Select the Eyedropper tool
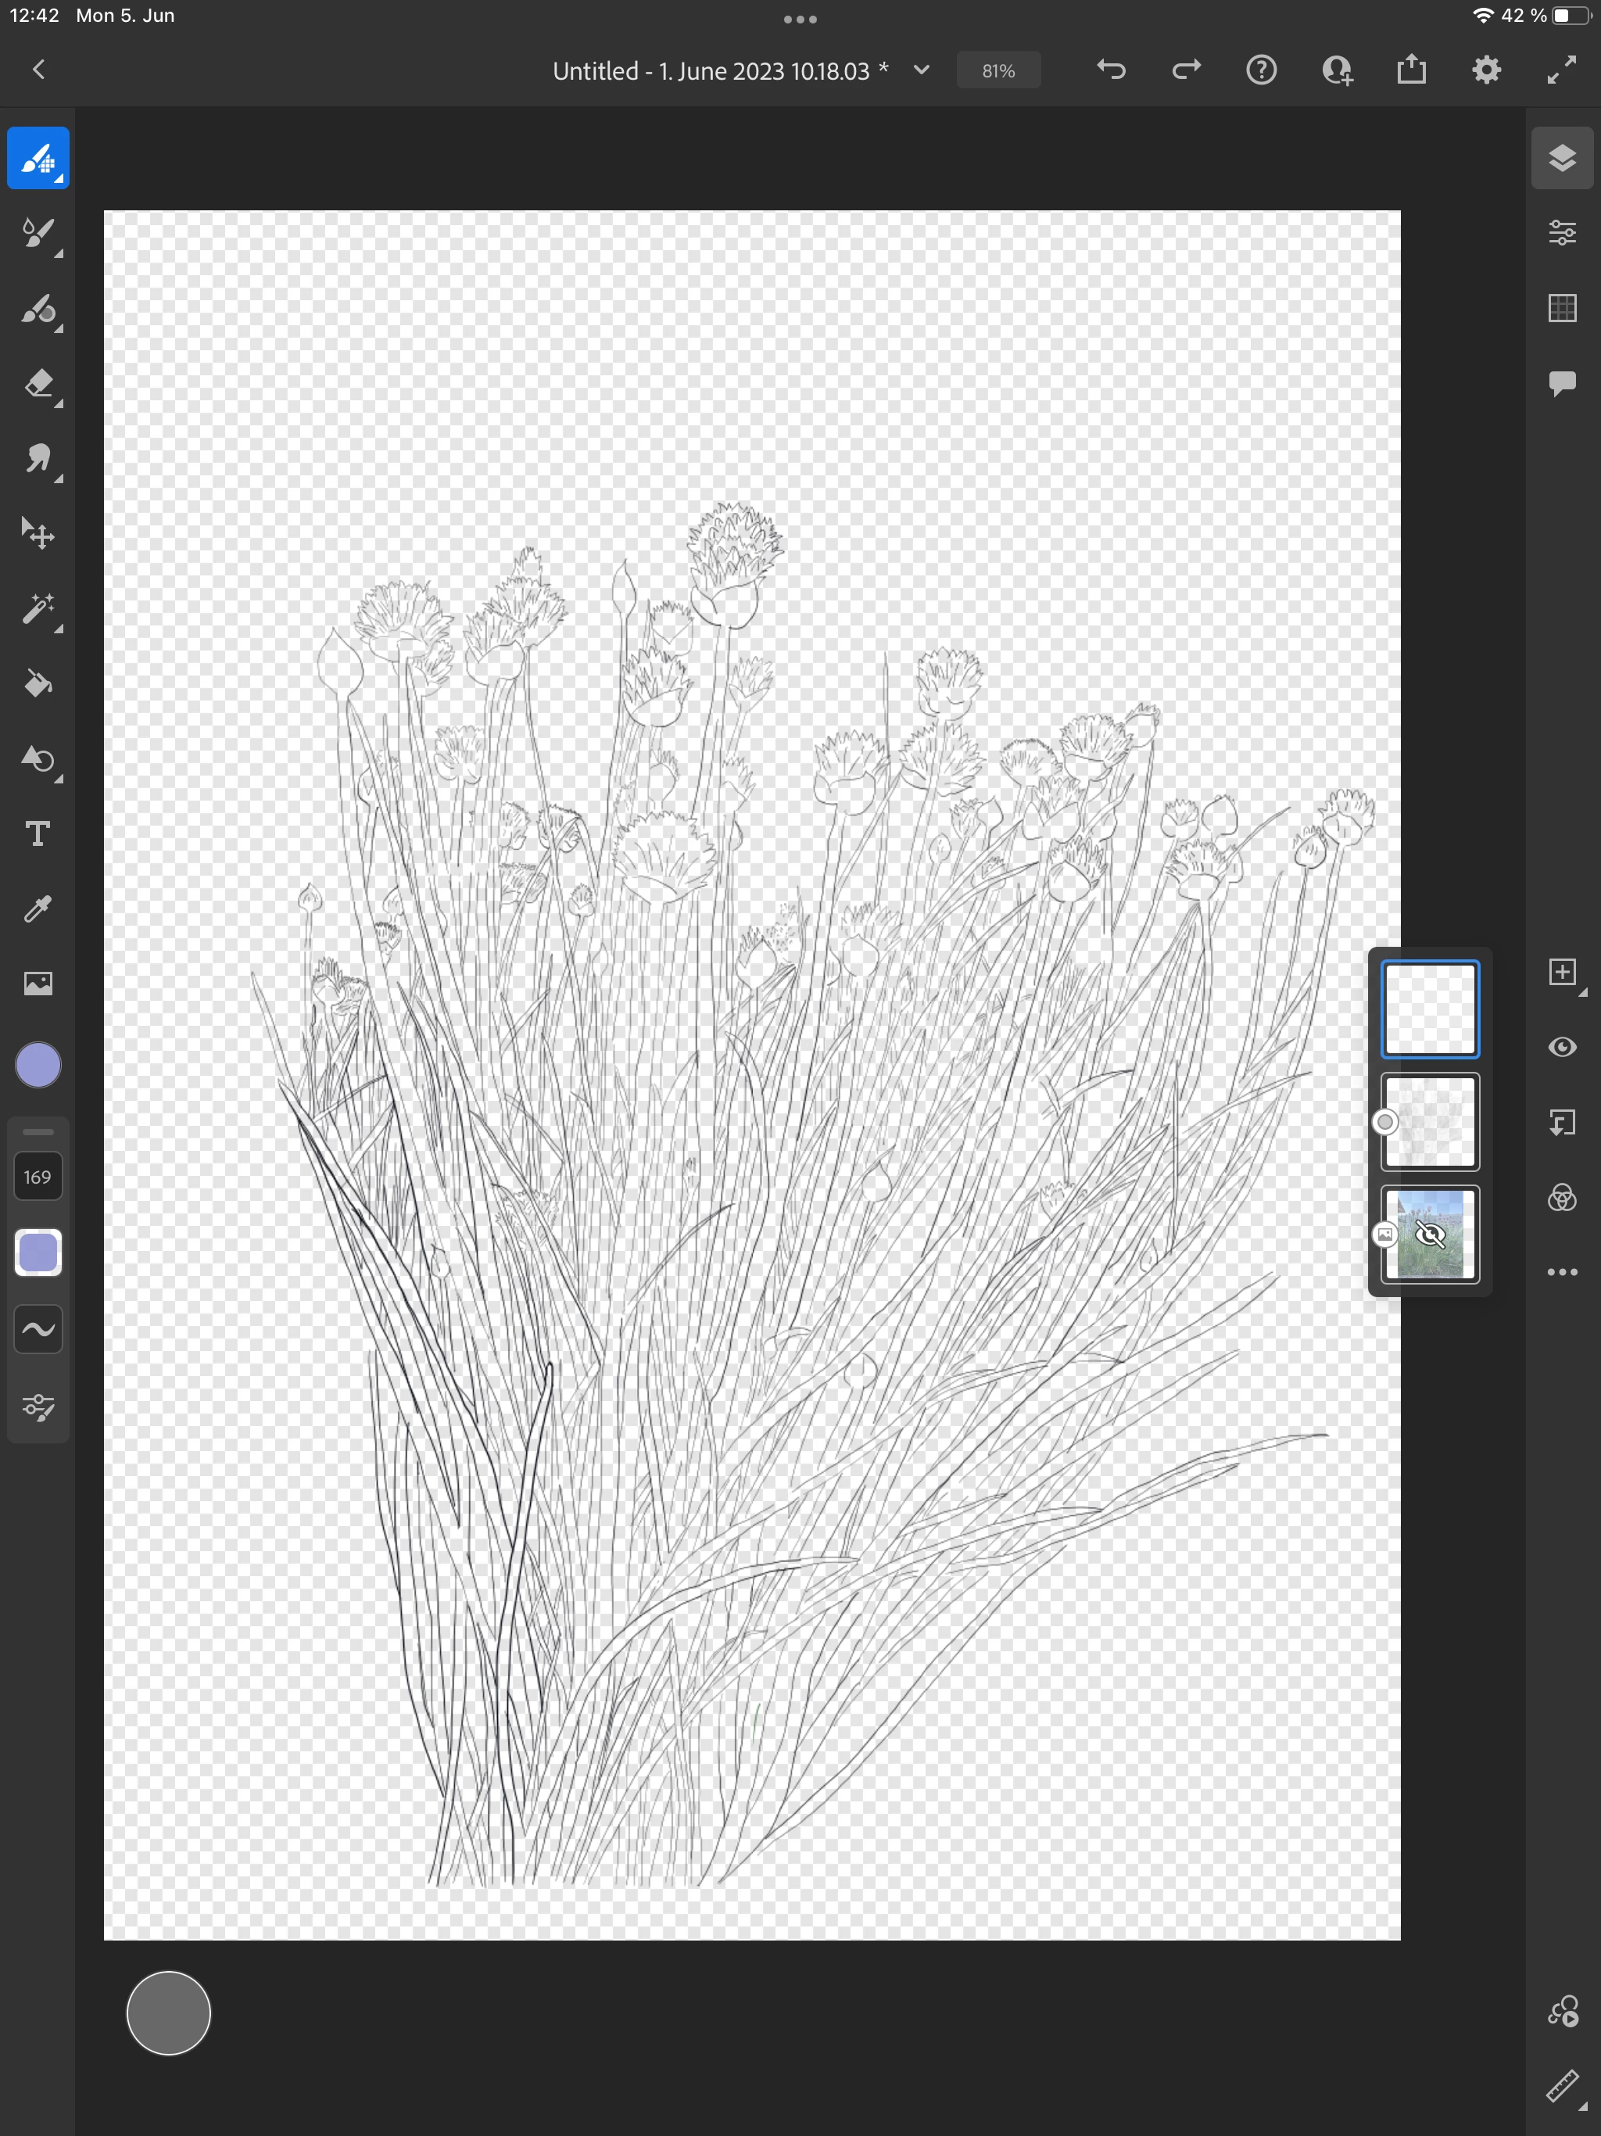Viewport: 1601px width, 2136px height. coord(38,909)
